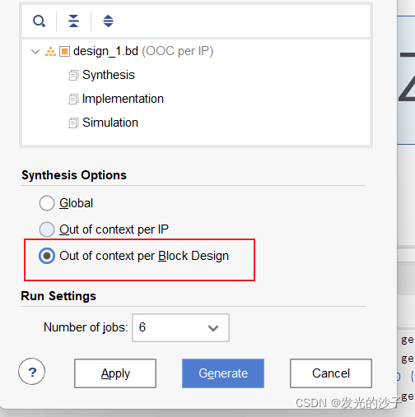Collapse the design_1.bd tree node

click(x=35, y=52)
